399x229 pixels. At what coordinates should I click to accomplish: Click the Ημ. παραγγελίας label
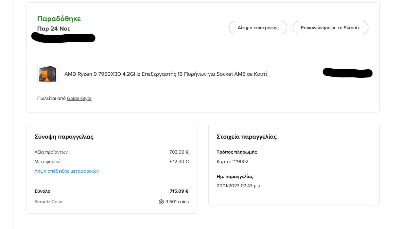235,177
